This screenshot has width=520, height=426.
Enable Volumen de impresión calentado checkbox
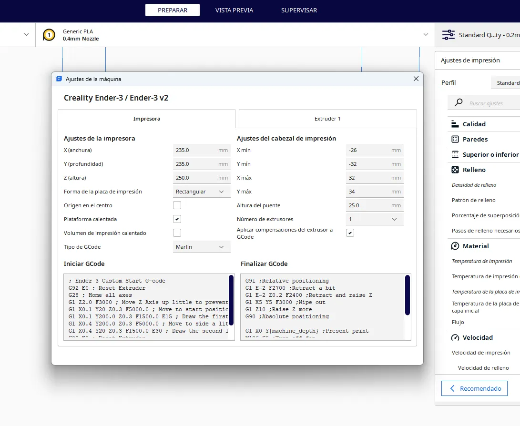(x=177, y=233)
